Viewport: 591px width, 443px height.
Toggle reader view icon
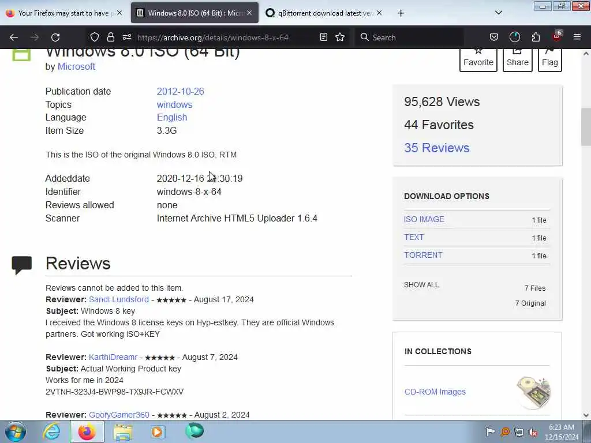pos(323,37)
